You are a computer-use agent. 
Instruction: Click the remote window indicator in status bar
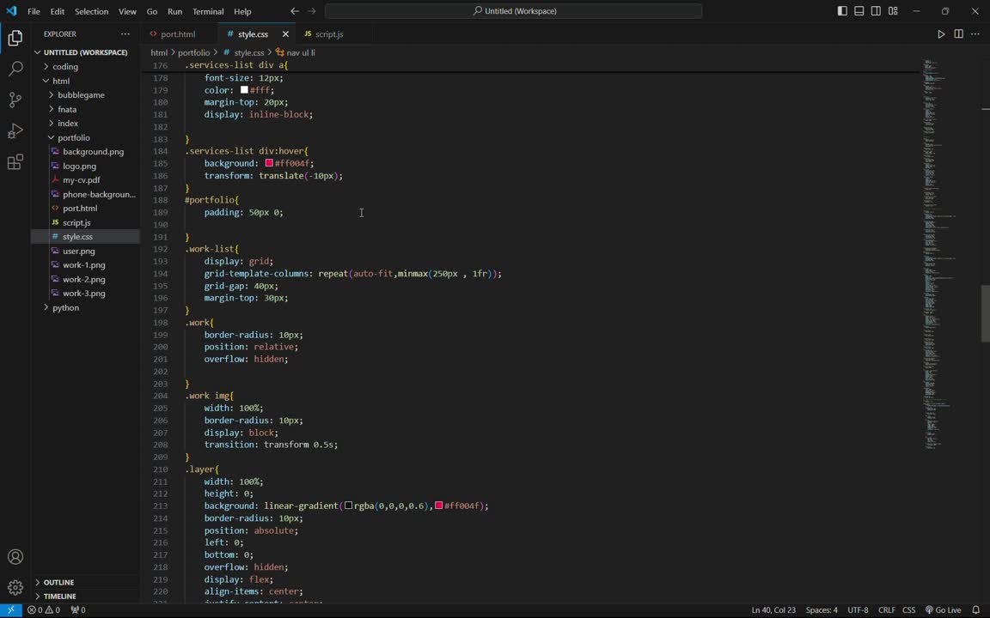(10, 609)
